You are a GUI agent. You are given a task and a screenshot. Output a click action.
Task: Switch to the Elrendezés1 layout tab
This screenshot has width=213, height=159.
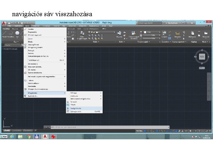coord(17,130)
